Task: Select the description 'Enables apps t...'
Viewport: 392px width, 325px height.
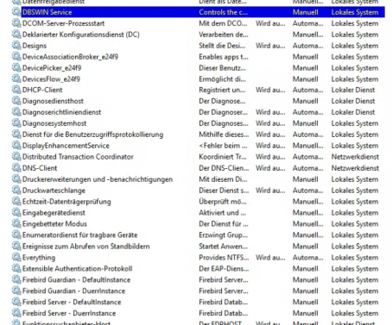Action: click(x=224, y=57)
